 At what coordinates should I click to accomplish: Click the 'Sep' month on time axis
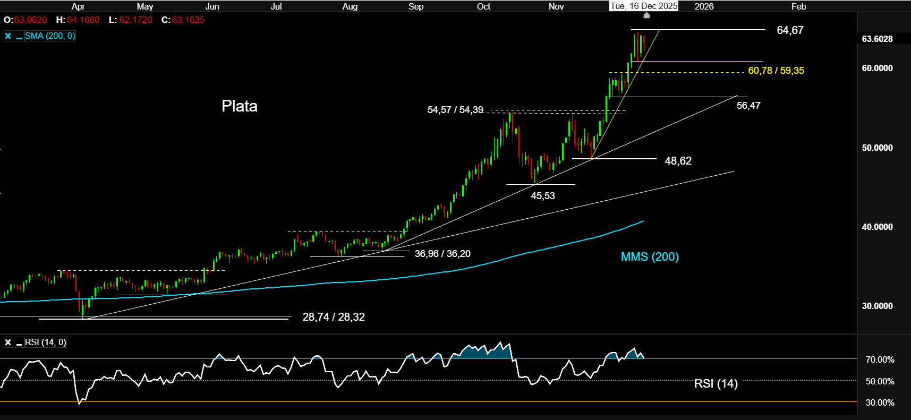coord(416,6)
